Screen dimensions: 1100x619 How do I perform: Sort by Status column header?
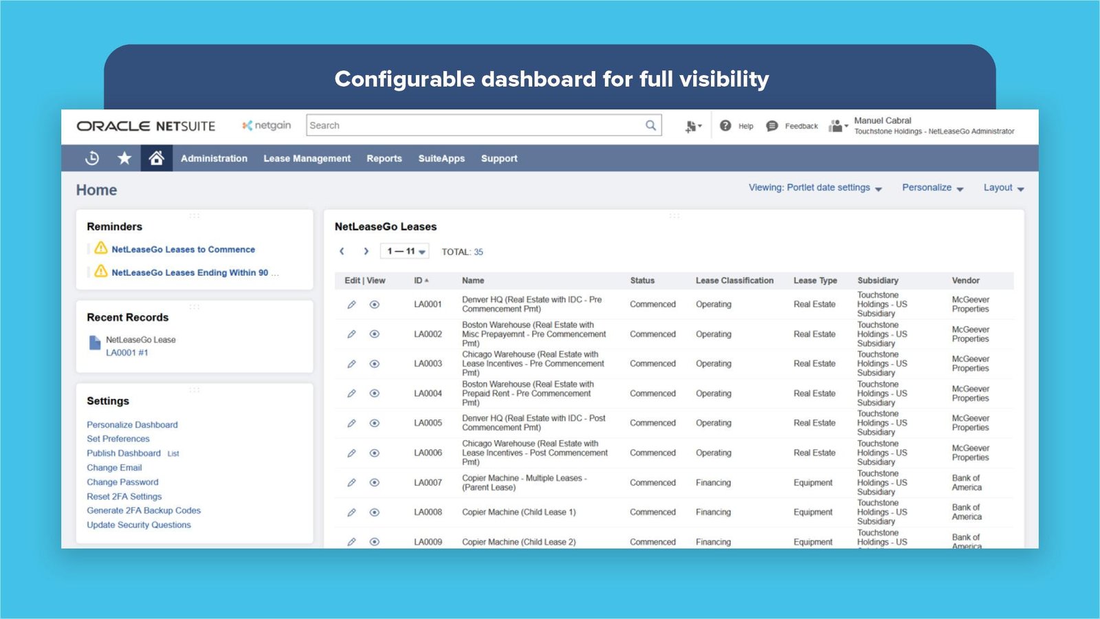click(x=642, y=281)
